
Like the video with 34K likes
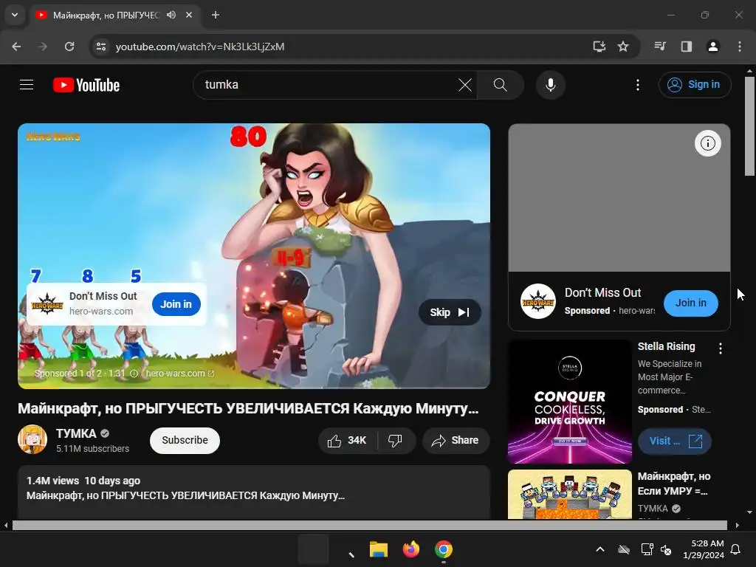347,440
